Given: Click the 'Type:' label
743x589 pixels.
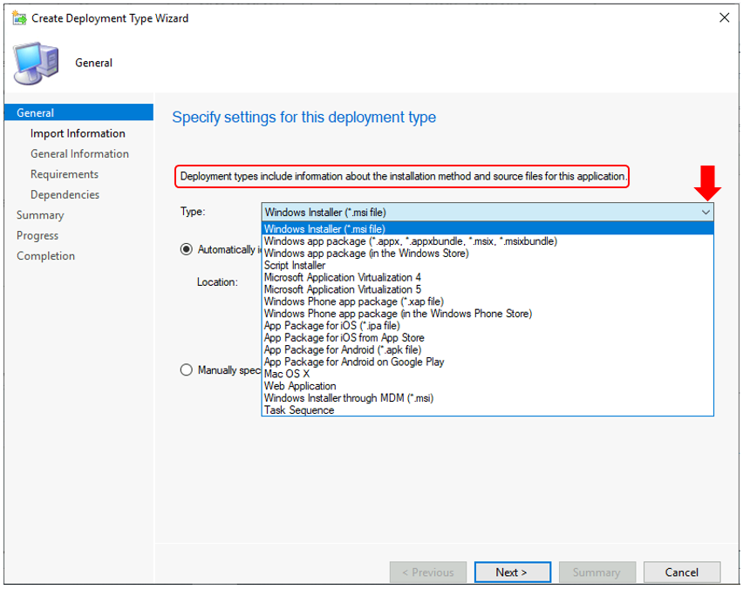Looking at the screenshot, I should [x=193, y=212].
